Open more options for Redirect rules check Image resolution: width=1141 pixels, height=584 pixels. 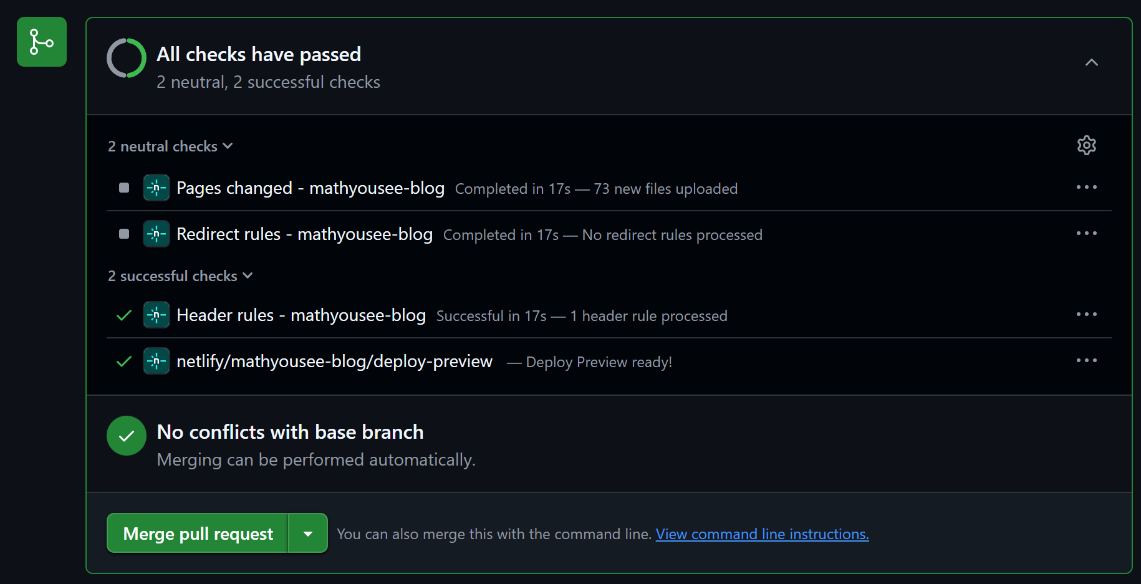click(x=1086, y=233)
